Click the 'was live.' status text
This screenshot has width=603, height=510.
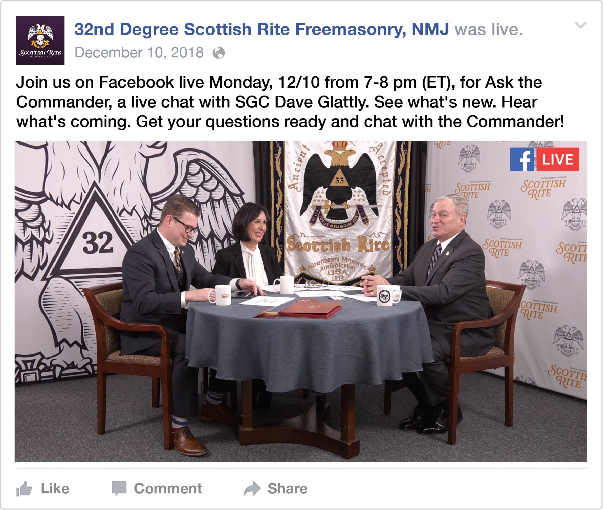click(x=489, y=30)
